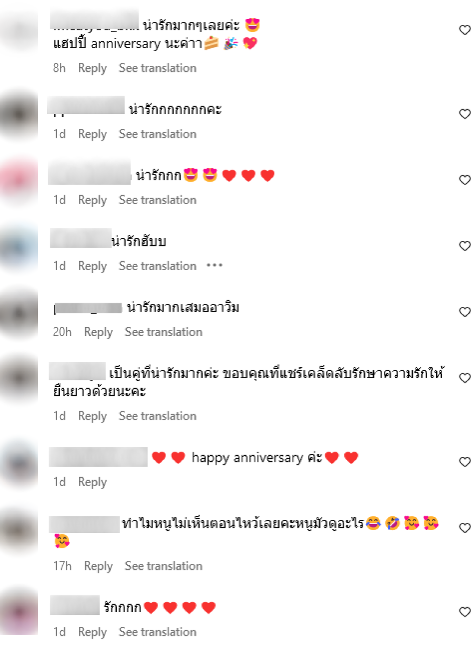Tap the heart on the second comment

point(465,114)
